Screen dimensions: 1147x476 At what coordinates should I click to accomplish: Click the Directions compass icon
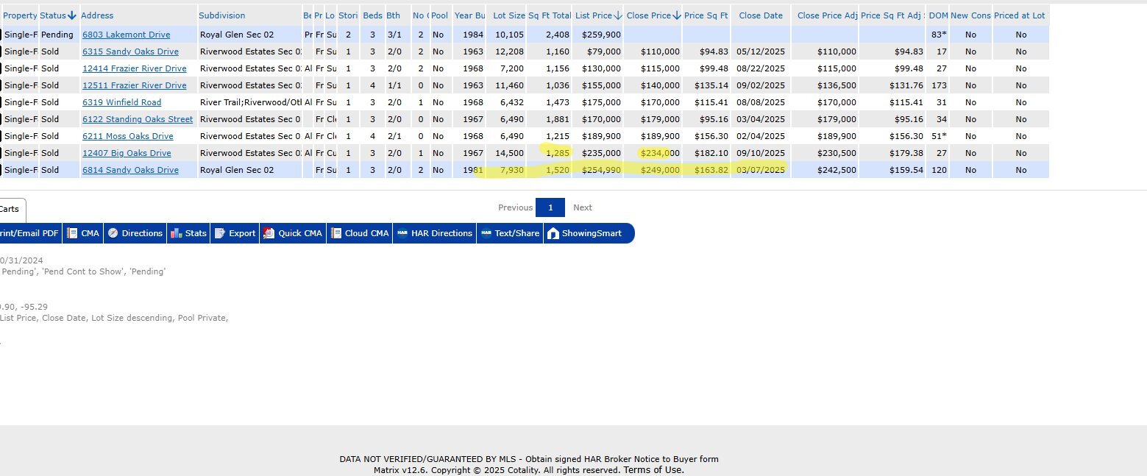point(113,233)
